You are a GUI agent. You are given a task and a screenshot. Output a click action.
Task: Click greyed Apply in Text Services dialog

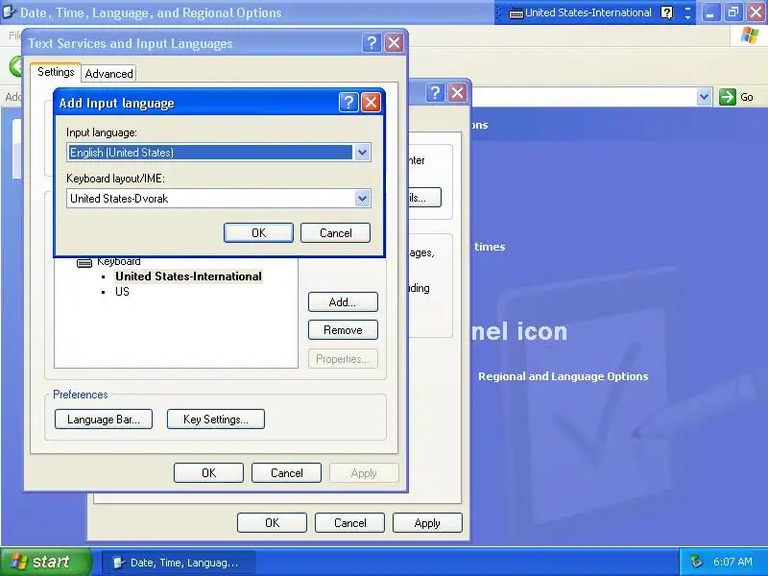[364, 473]
